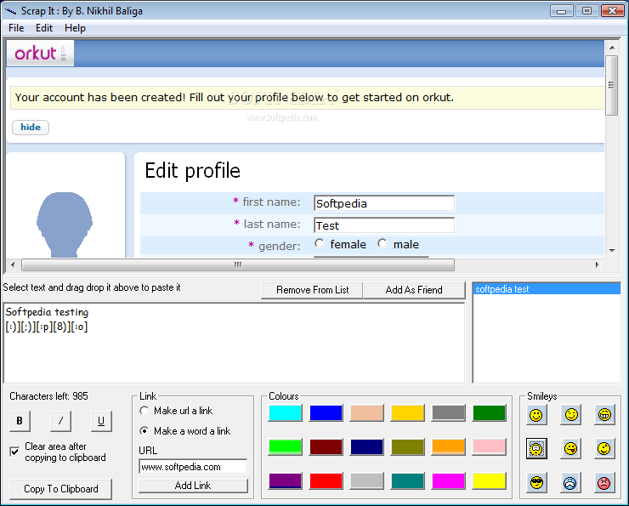Open the Help menu
Screen dimensions: 629x506
click(75, 28)
